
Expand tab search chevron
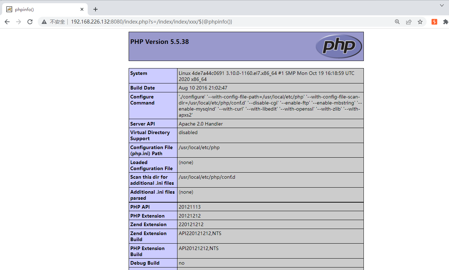tap(442, 5)
